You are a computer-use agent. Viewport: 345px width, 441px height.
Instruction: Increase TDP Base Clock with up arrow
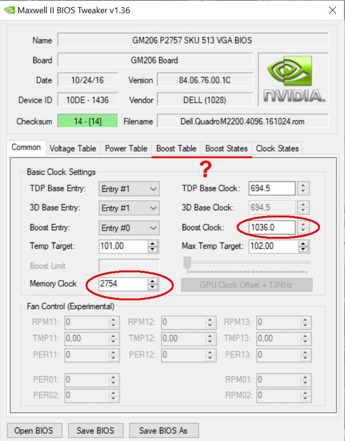click(x=303, y=185)
